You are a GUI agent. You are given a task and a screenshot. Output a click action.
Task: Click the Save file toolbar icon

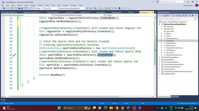(x=19, y=8)
